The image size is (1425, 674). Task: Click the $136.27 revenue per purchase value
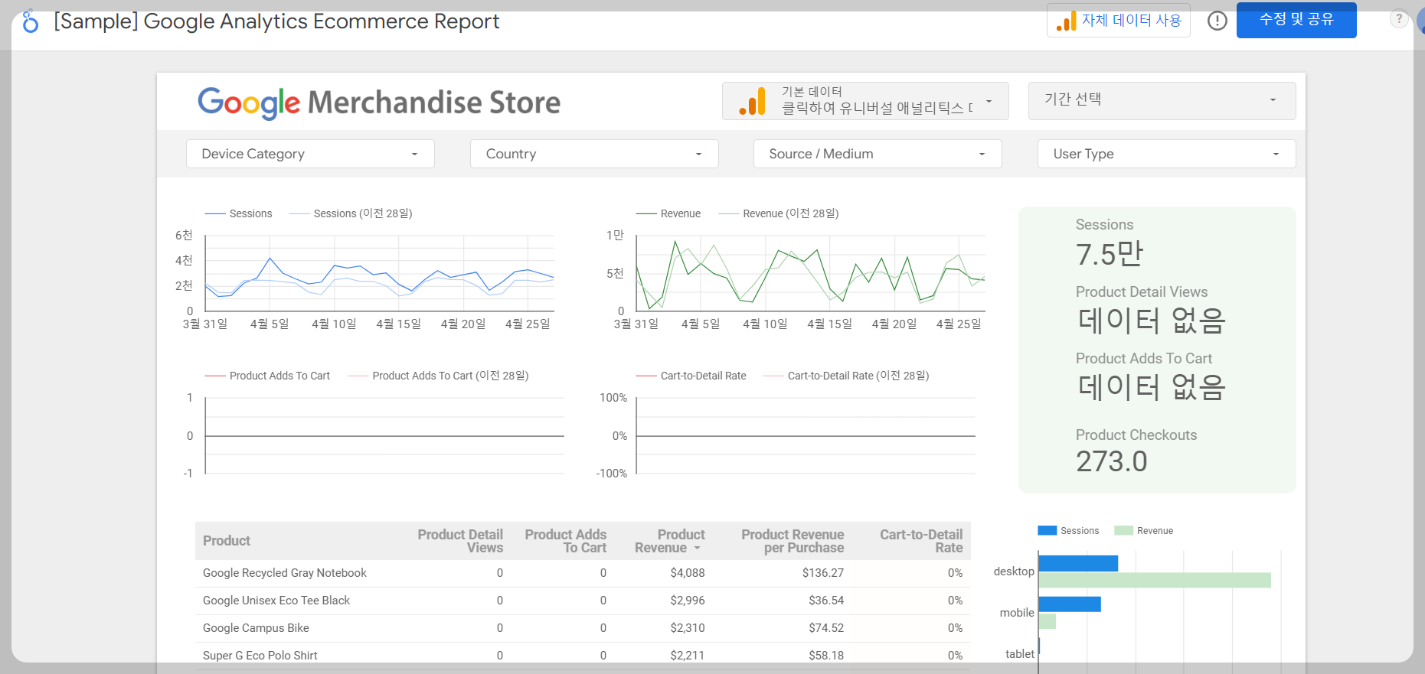[823, 573]
